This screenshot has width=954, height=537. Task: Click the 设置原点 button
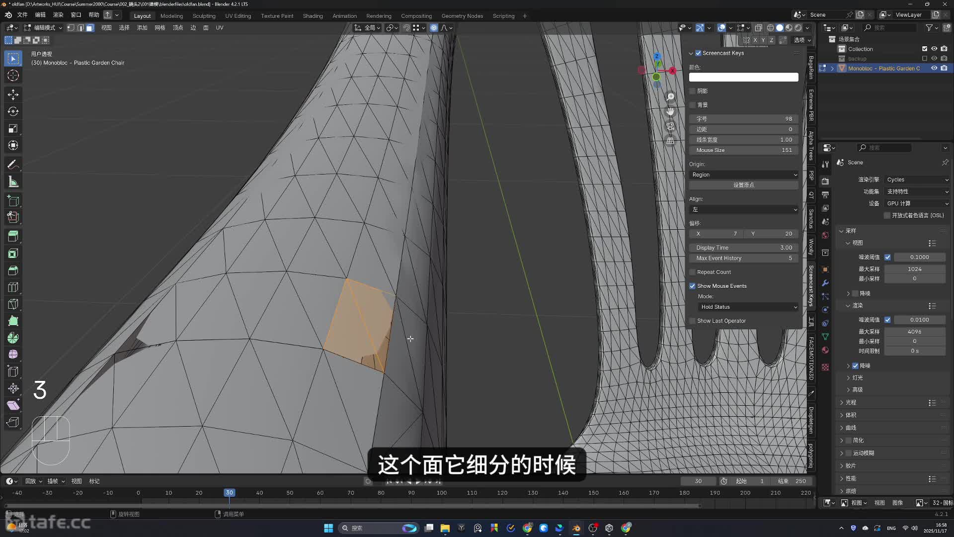[743, 185]
